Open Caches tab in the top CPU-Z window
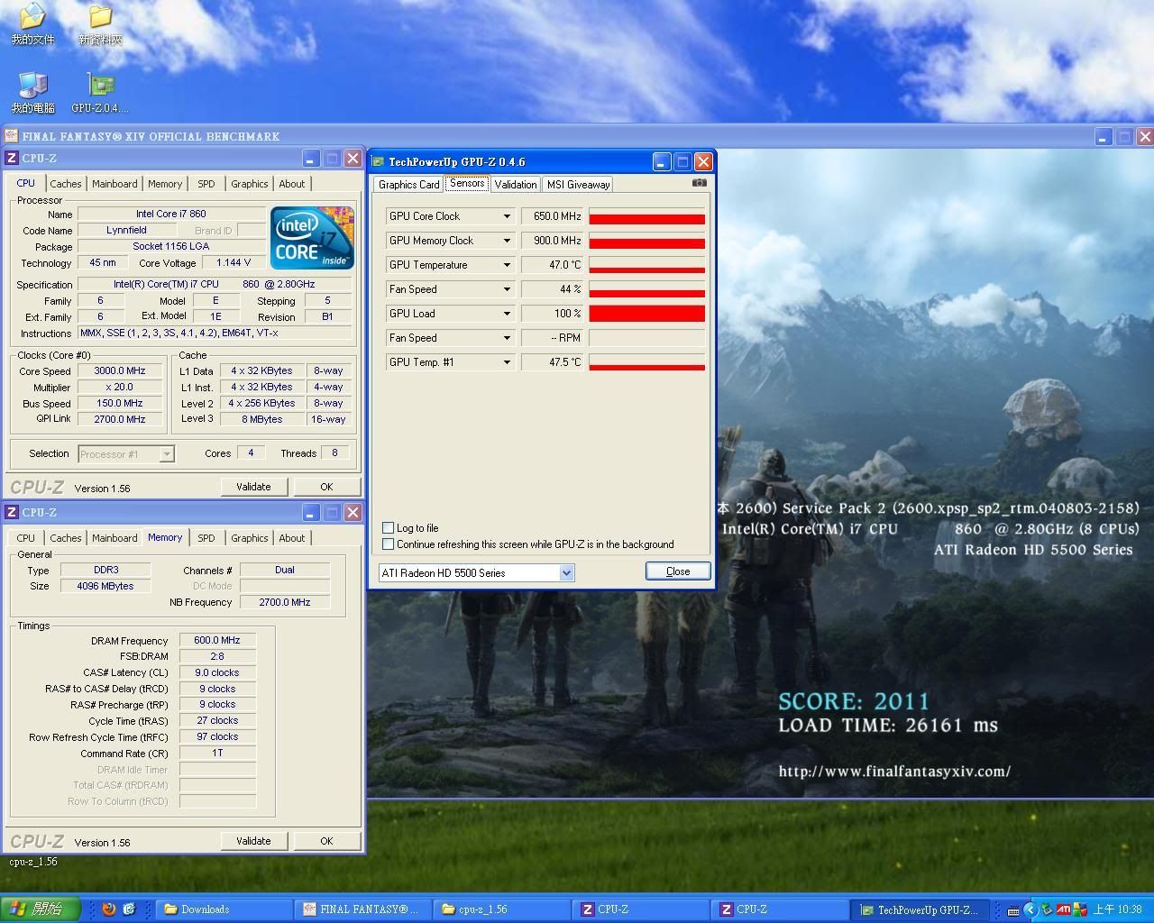This screenshot has width=1154, height=923. click(65, 184)
